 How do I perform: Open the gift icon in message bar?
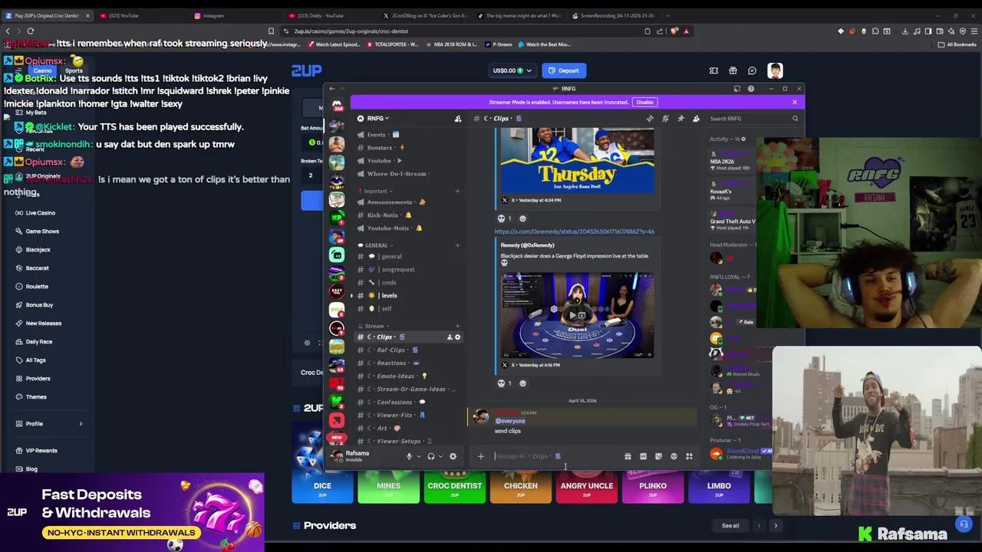(628, 456)
